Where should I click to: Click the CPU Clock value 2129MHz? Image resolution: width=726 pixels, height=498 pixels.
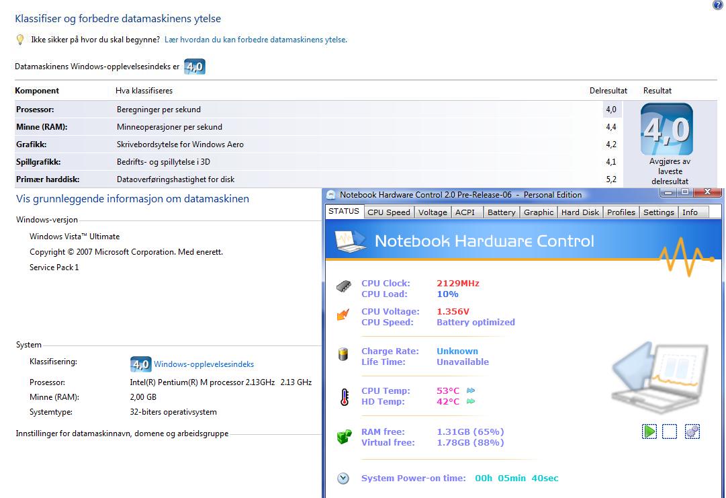[x=458, y=283]
